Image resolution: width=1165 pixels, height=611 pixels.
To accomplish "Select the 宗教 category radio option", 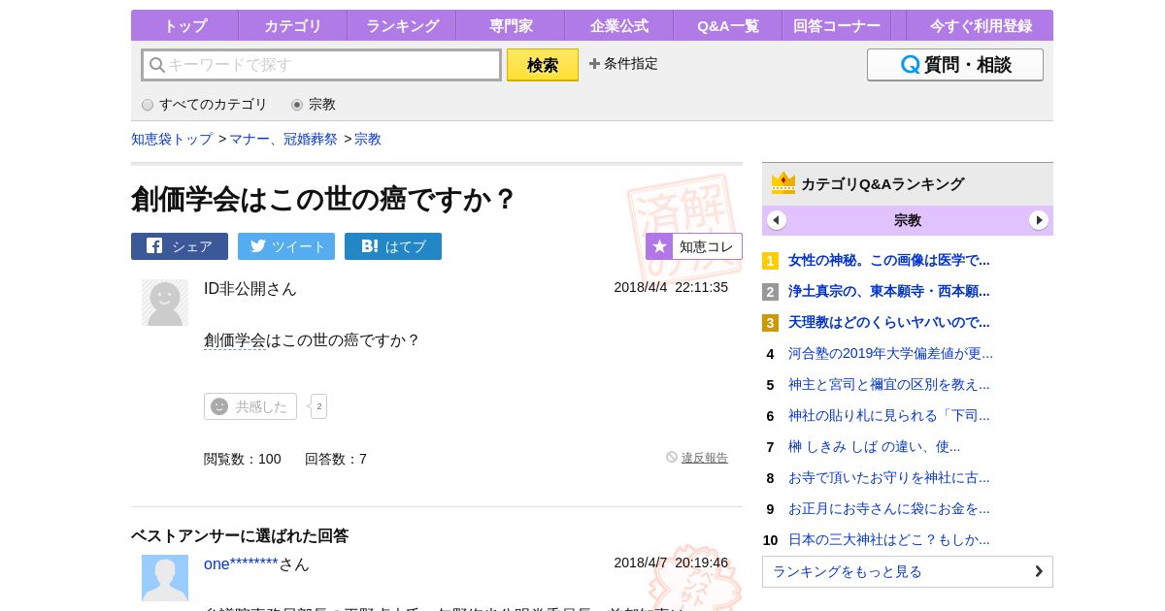I will click(x=297, y=105).
